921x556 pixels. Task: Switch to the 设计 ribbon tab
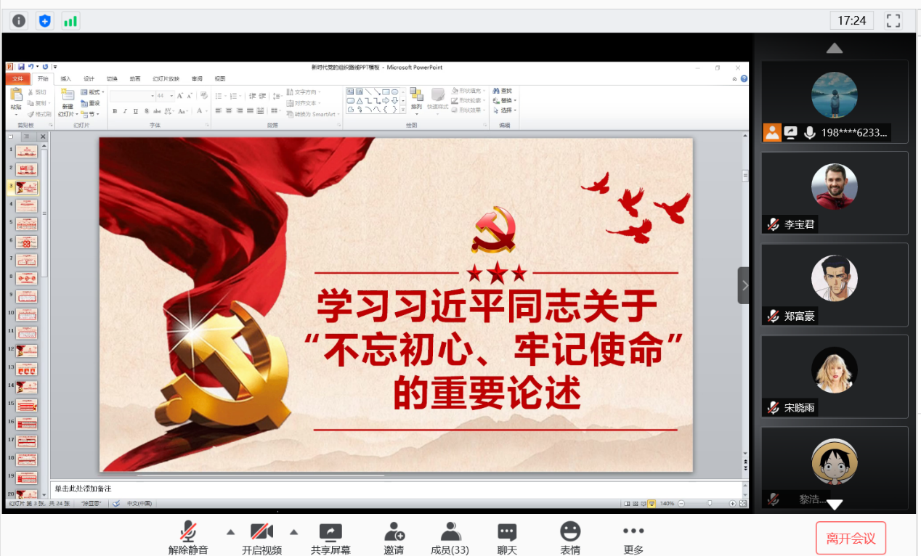89,78
